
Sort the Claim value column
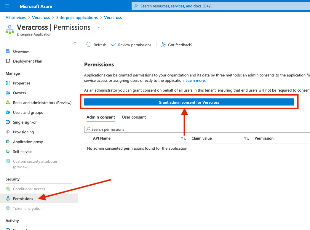point(246,138)
